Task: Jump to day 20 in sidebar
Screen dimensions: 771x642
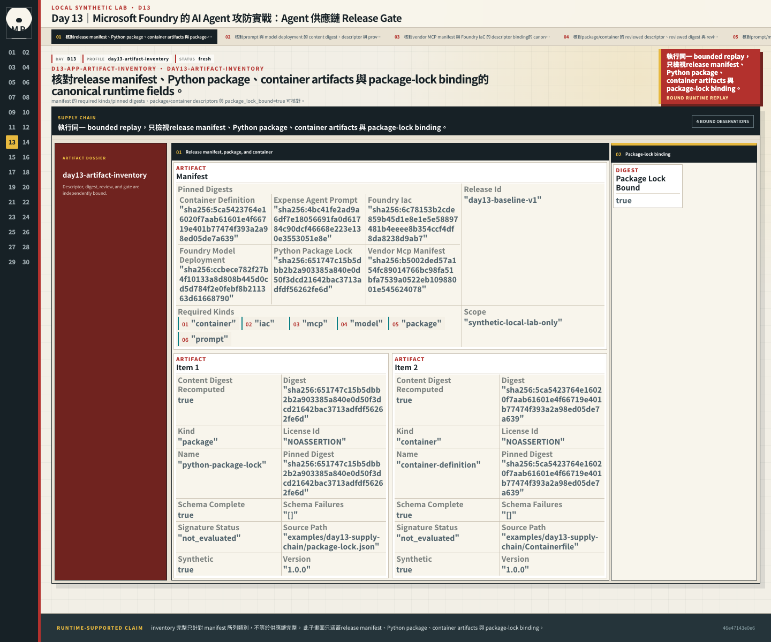Action: 26,187
